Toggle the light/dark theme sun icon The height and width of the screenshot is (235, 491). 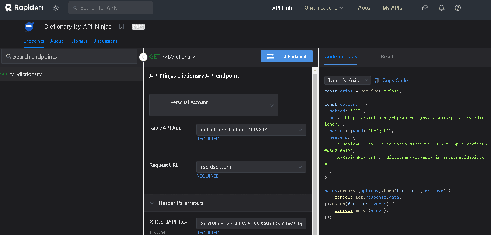point(56,8)
